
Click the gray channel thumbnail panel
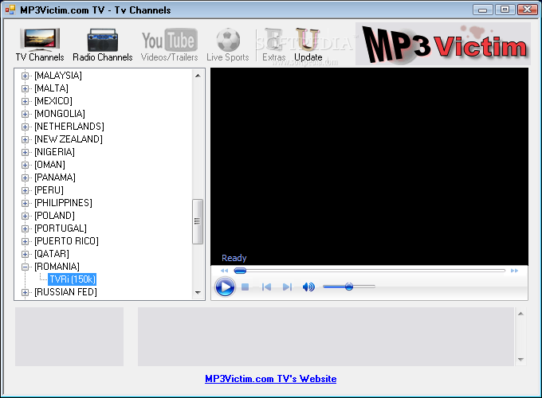[69, 337]
